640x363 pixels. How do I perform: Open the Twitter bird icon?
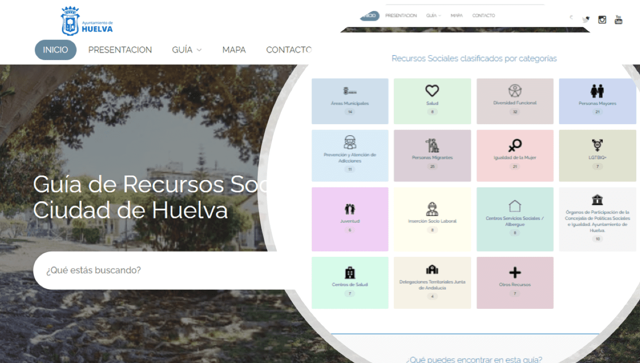click(586, 19)
